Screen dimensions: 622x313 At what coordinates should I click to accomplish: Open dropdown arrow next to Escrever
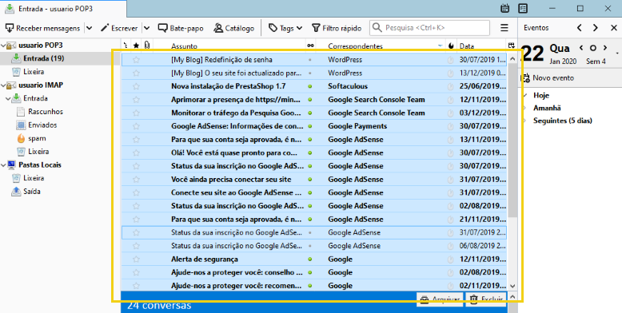click(146, 28)
